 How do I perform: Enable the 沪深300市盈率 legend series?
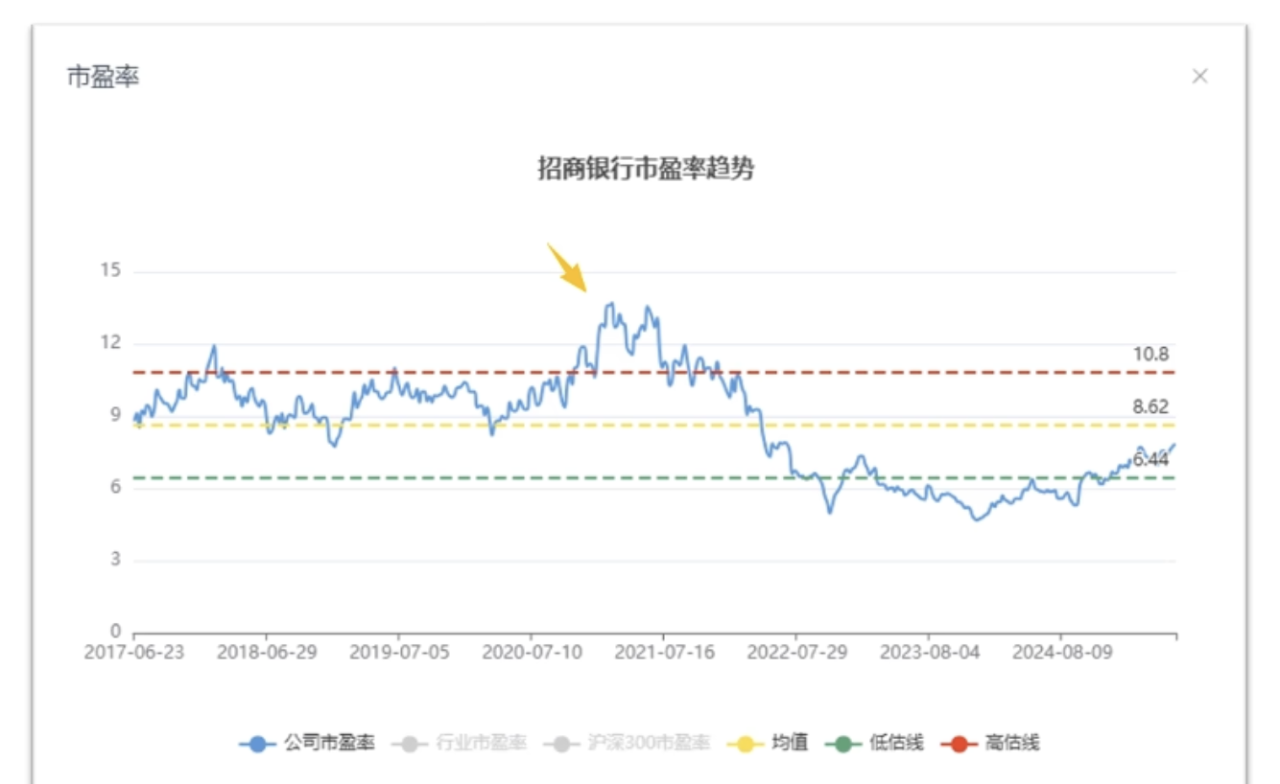tap(627, 743)
